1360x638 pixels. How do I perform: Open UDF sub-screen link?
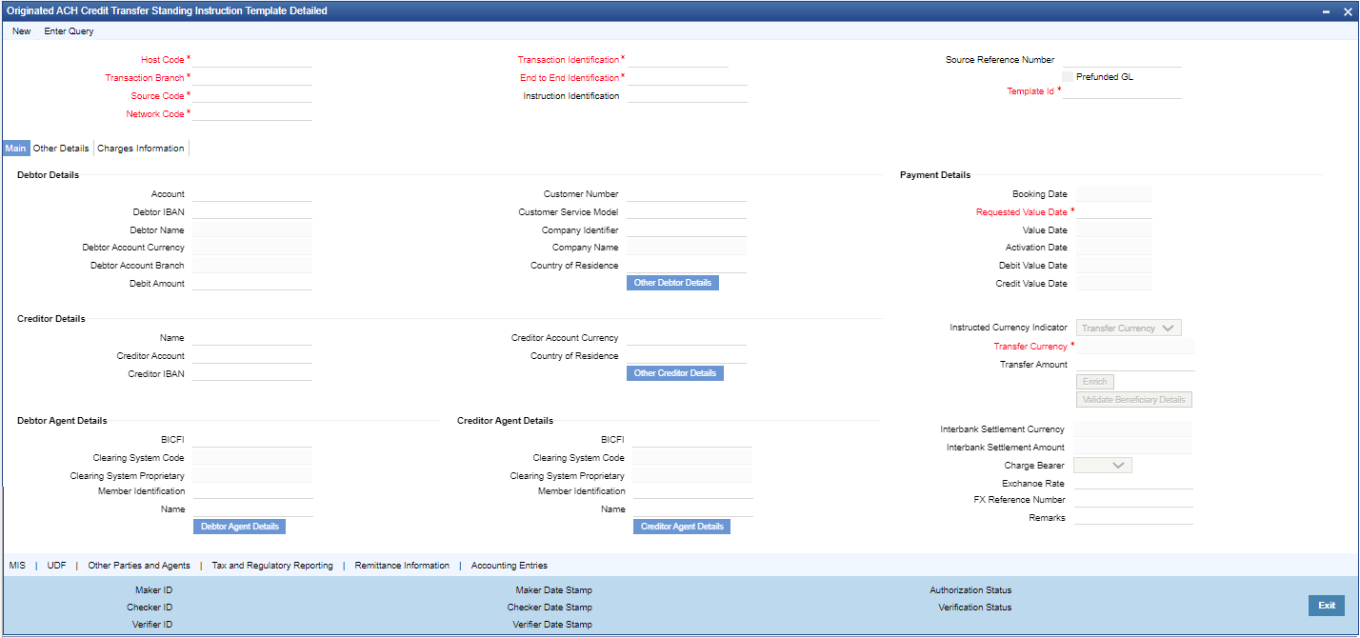[56, 566]
